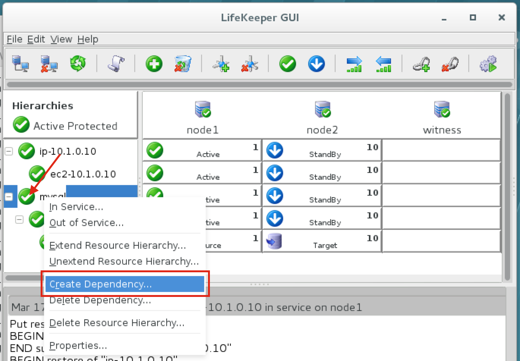Select the node2 server icon
Viewport: 520px width, 361px height.
323,110
